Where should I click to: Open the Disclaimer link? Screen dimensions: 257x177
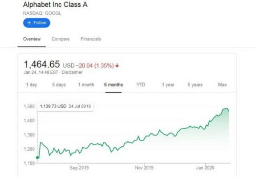(x=72, y=72)
